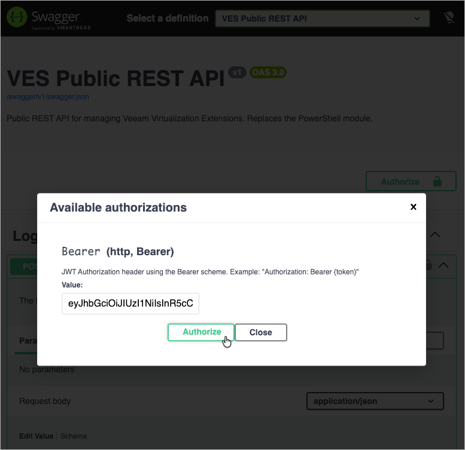Close the authorizations dialog with the X
Viewport: 465px width, 450px height.
tap(413, 207)
